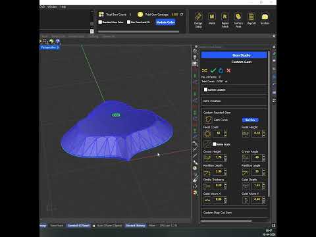Viewport: 316px width, 237px height.
Task: Click the Girdle Thickness stepper arrows
Action: [x=225, y=186]
